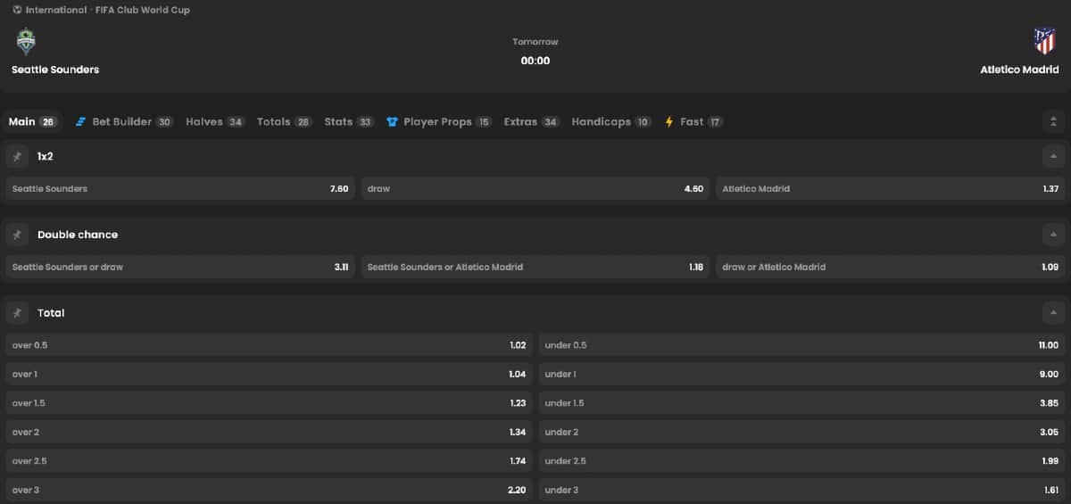The width and height of the screenshot is (1071, 504).
Task: Open the FIFA Club World Cup link
Action: point(143,10)
